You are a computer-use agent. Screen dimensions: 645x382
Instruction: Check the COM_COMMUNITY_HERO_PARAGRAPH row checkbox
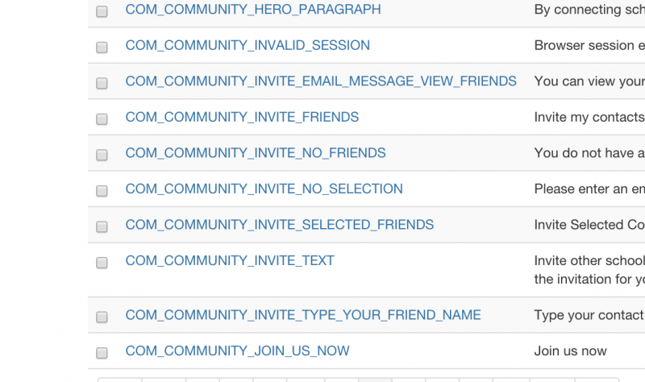102,11
